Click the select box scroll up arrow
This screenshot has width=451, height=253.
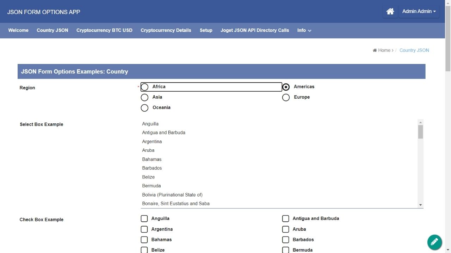coord(420,122)
